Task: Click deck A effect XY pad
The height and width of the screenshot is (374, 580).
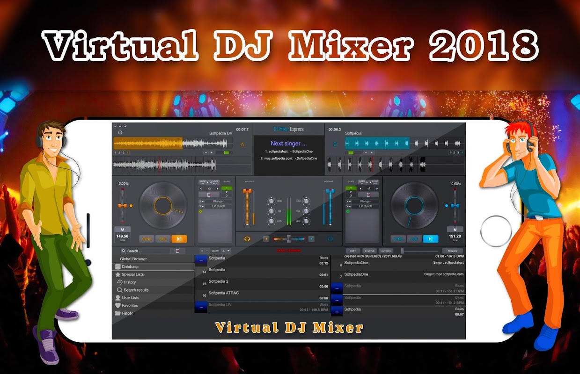Action: click(x=215, y=226)
